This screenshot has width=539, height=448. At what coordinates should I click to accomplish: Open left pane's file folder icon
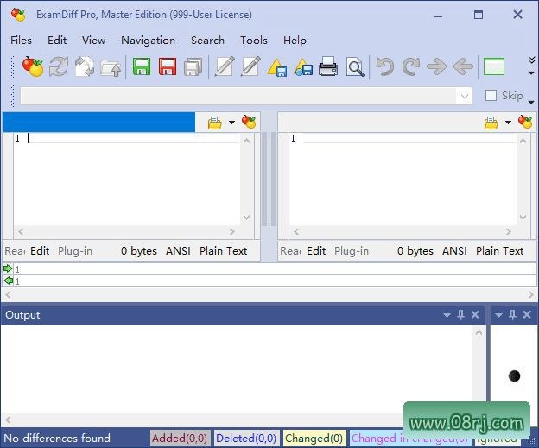tap(215, 123)
